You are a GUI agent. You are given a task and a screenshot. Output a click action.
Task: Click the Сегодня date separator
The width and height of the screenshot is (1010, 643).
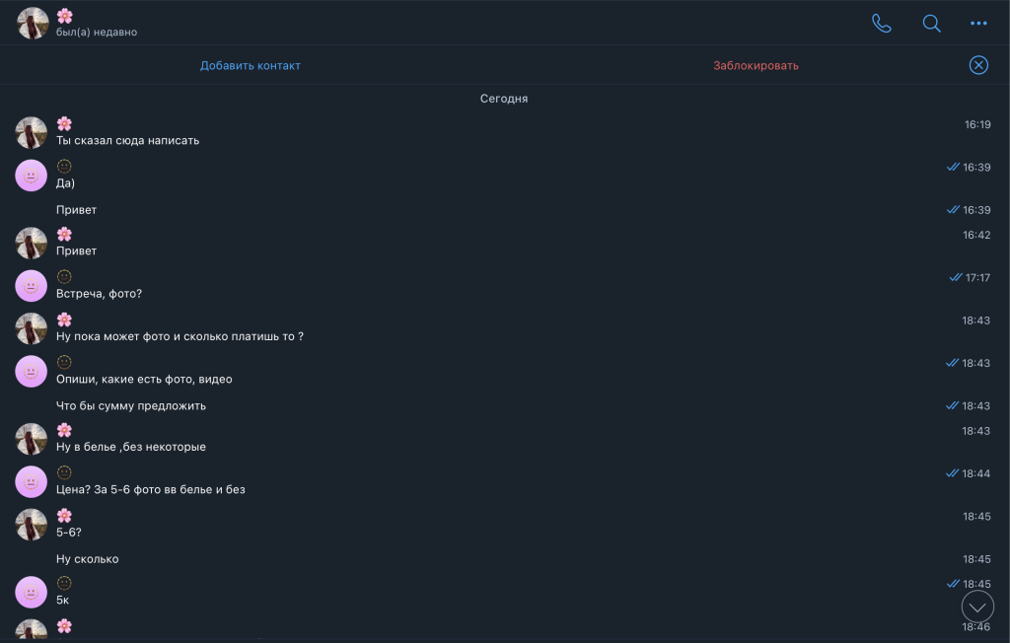pos(504,99)
